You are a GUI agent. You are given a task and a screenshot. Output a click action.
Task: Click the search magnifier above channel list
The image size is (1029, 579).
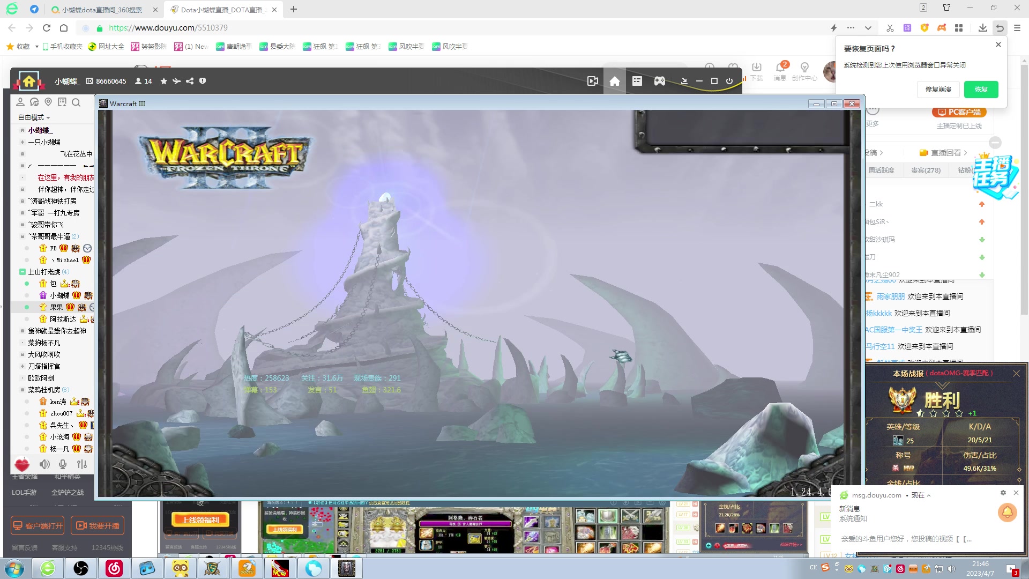pyautogui.click(x=76, y=102)
